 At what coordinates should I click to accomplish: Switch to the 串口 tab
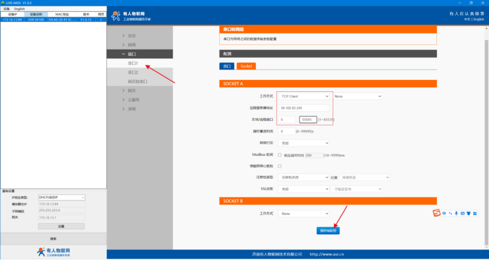coord(227,66)
